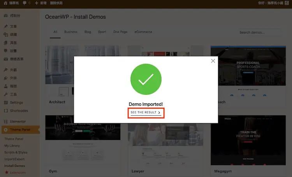The width and height of the screenshot is (292, 177).
Task: Switch to the eCommerce demos tab
Action: [x=143, y=32]
